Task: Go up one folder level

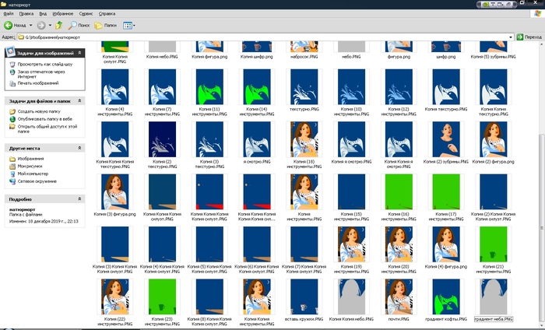Action: pos(60,25)
